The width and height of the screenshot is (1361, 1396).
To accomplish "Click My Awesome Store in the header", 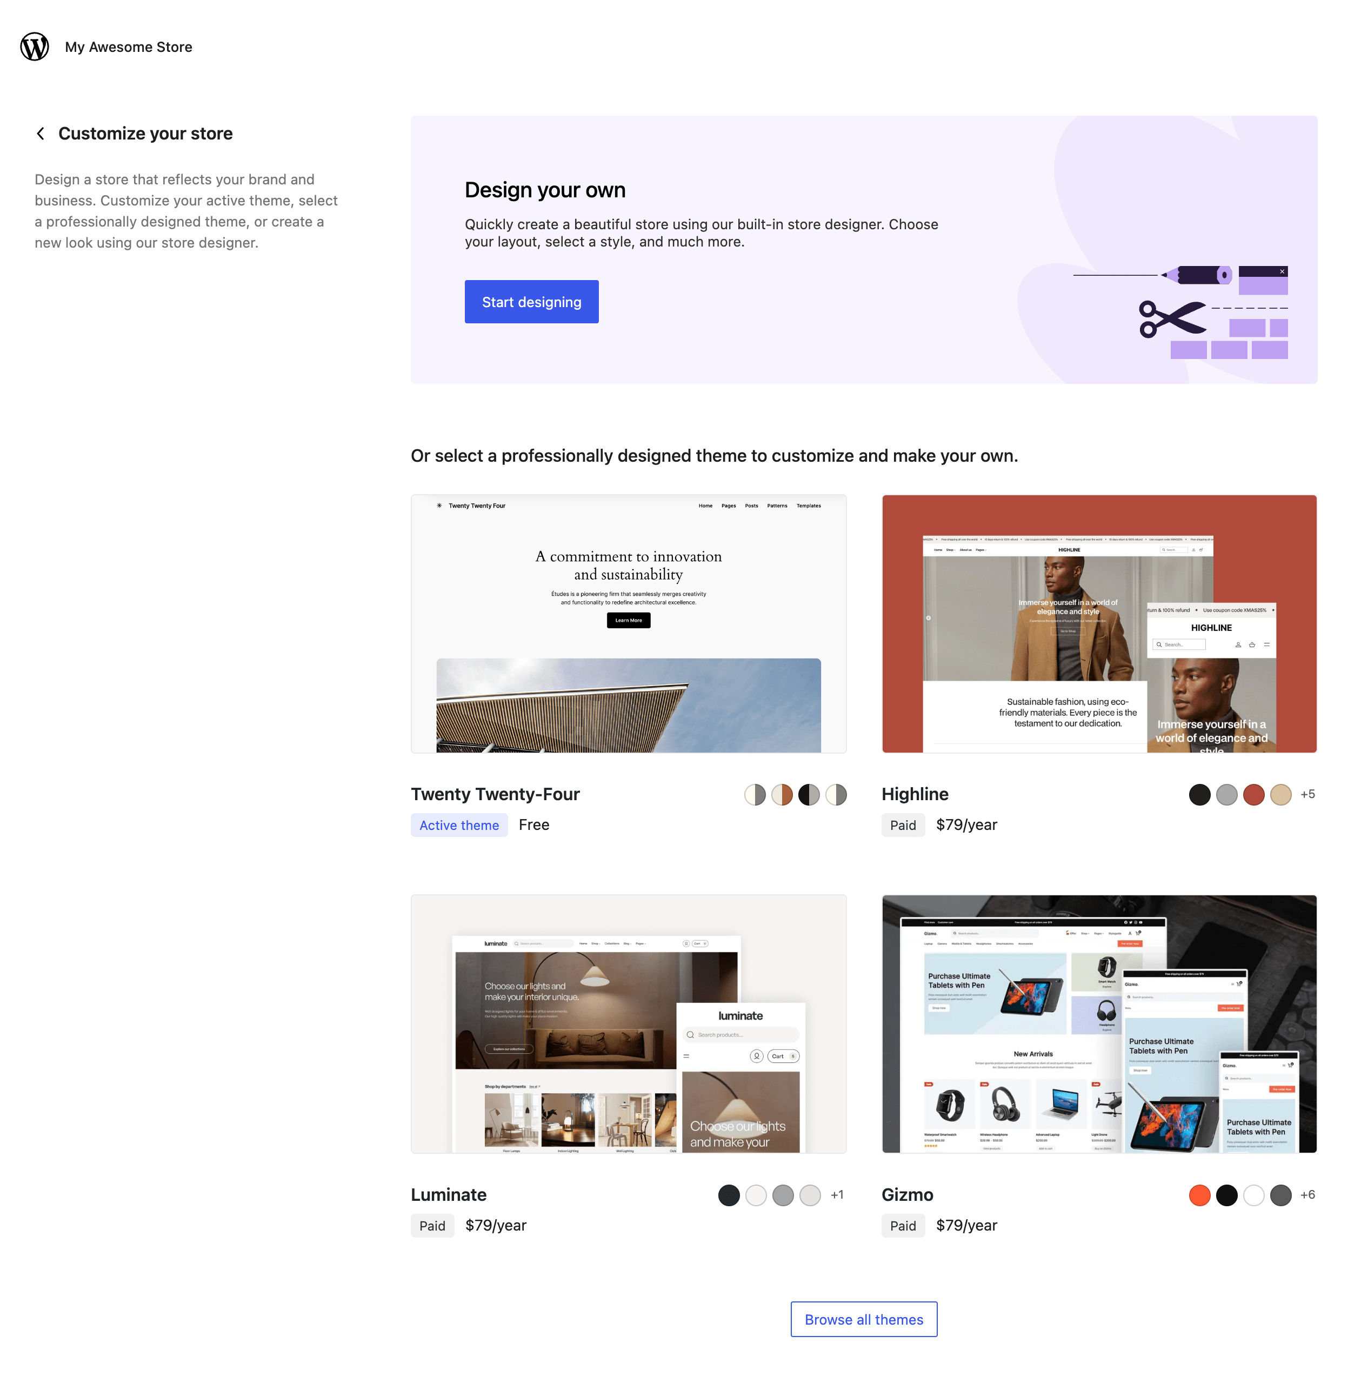I will 129,46.
